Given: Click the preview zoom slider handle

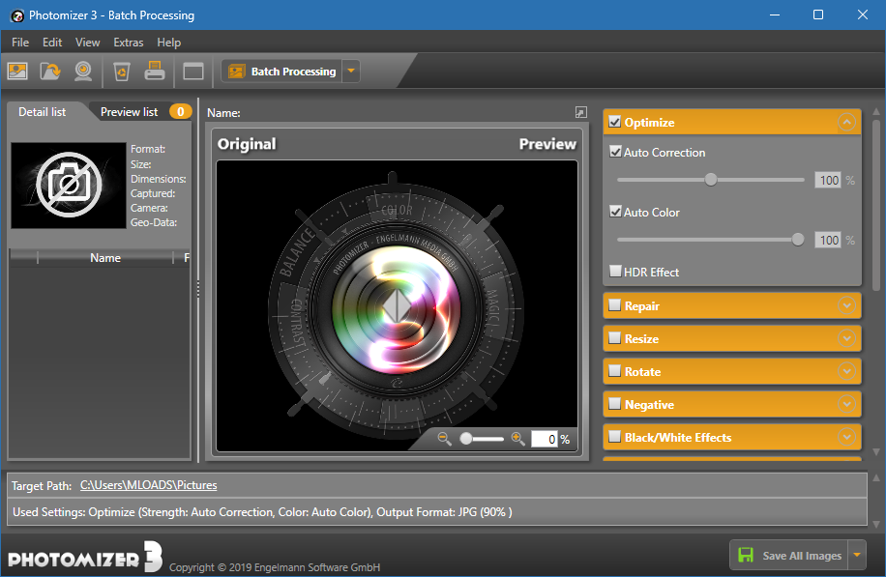Looking at the screenshot, I should [466, 438].
